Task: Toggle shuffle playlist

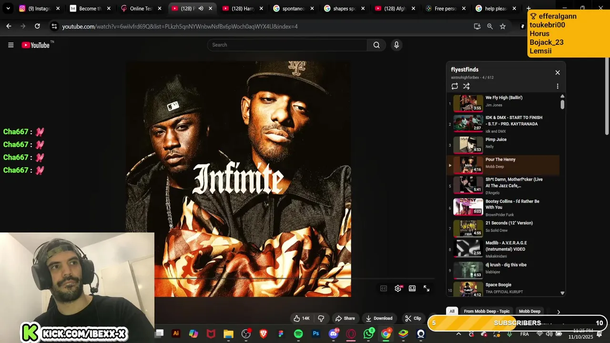Action: [467, 86]
